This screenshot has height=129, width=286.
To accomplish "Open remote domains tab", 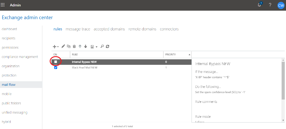I will (x=143, y=29).
